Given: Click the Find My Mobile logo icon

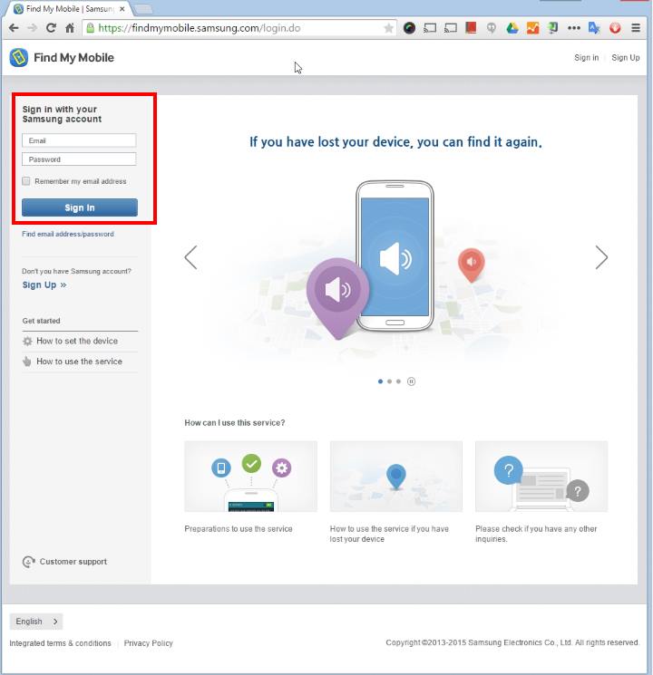Looking at the screenshot, I should (18, 58).
